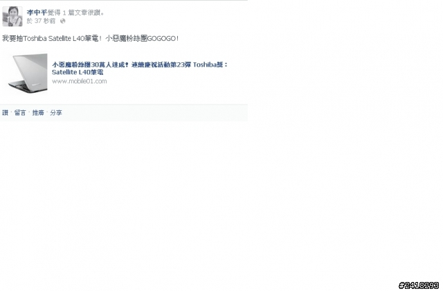
Task: Like the post with 讚
Action: point(5,113)
